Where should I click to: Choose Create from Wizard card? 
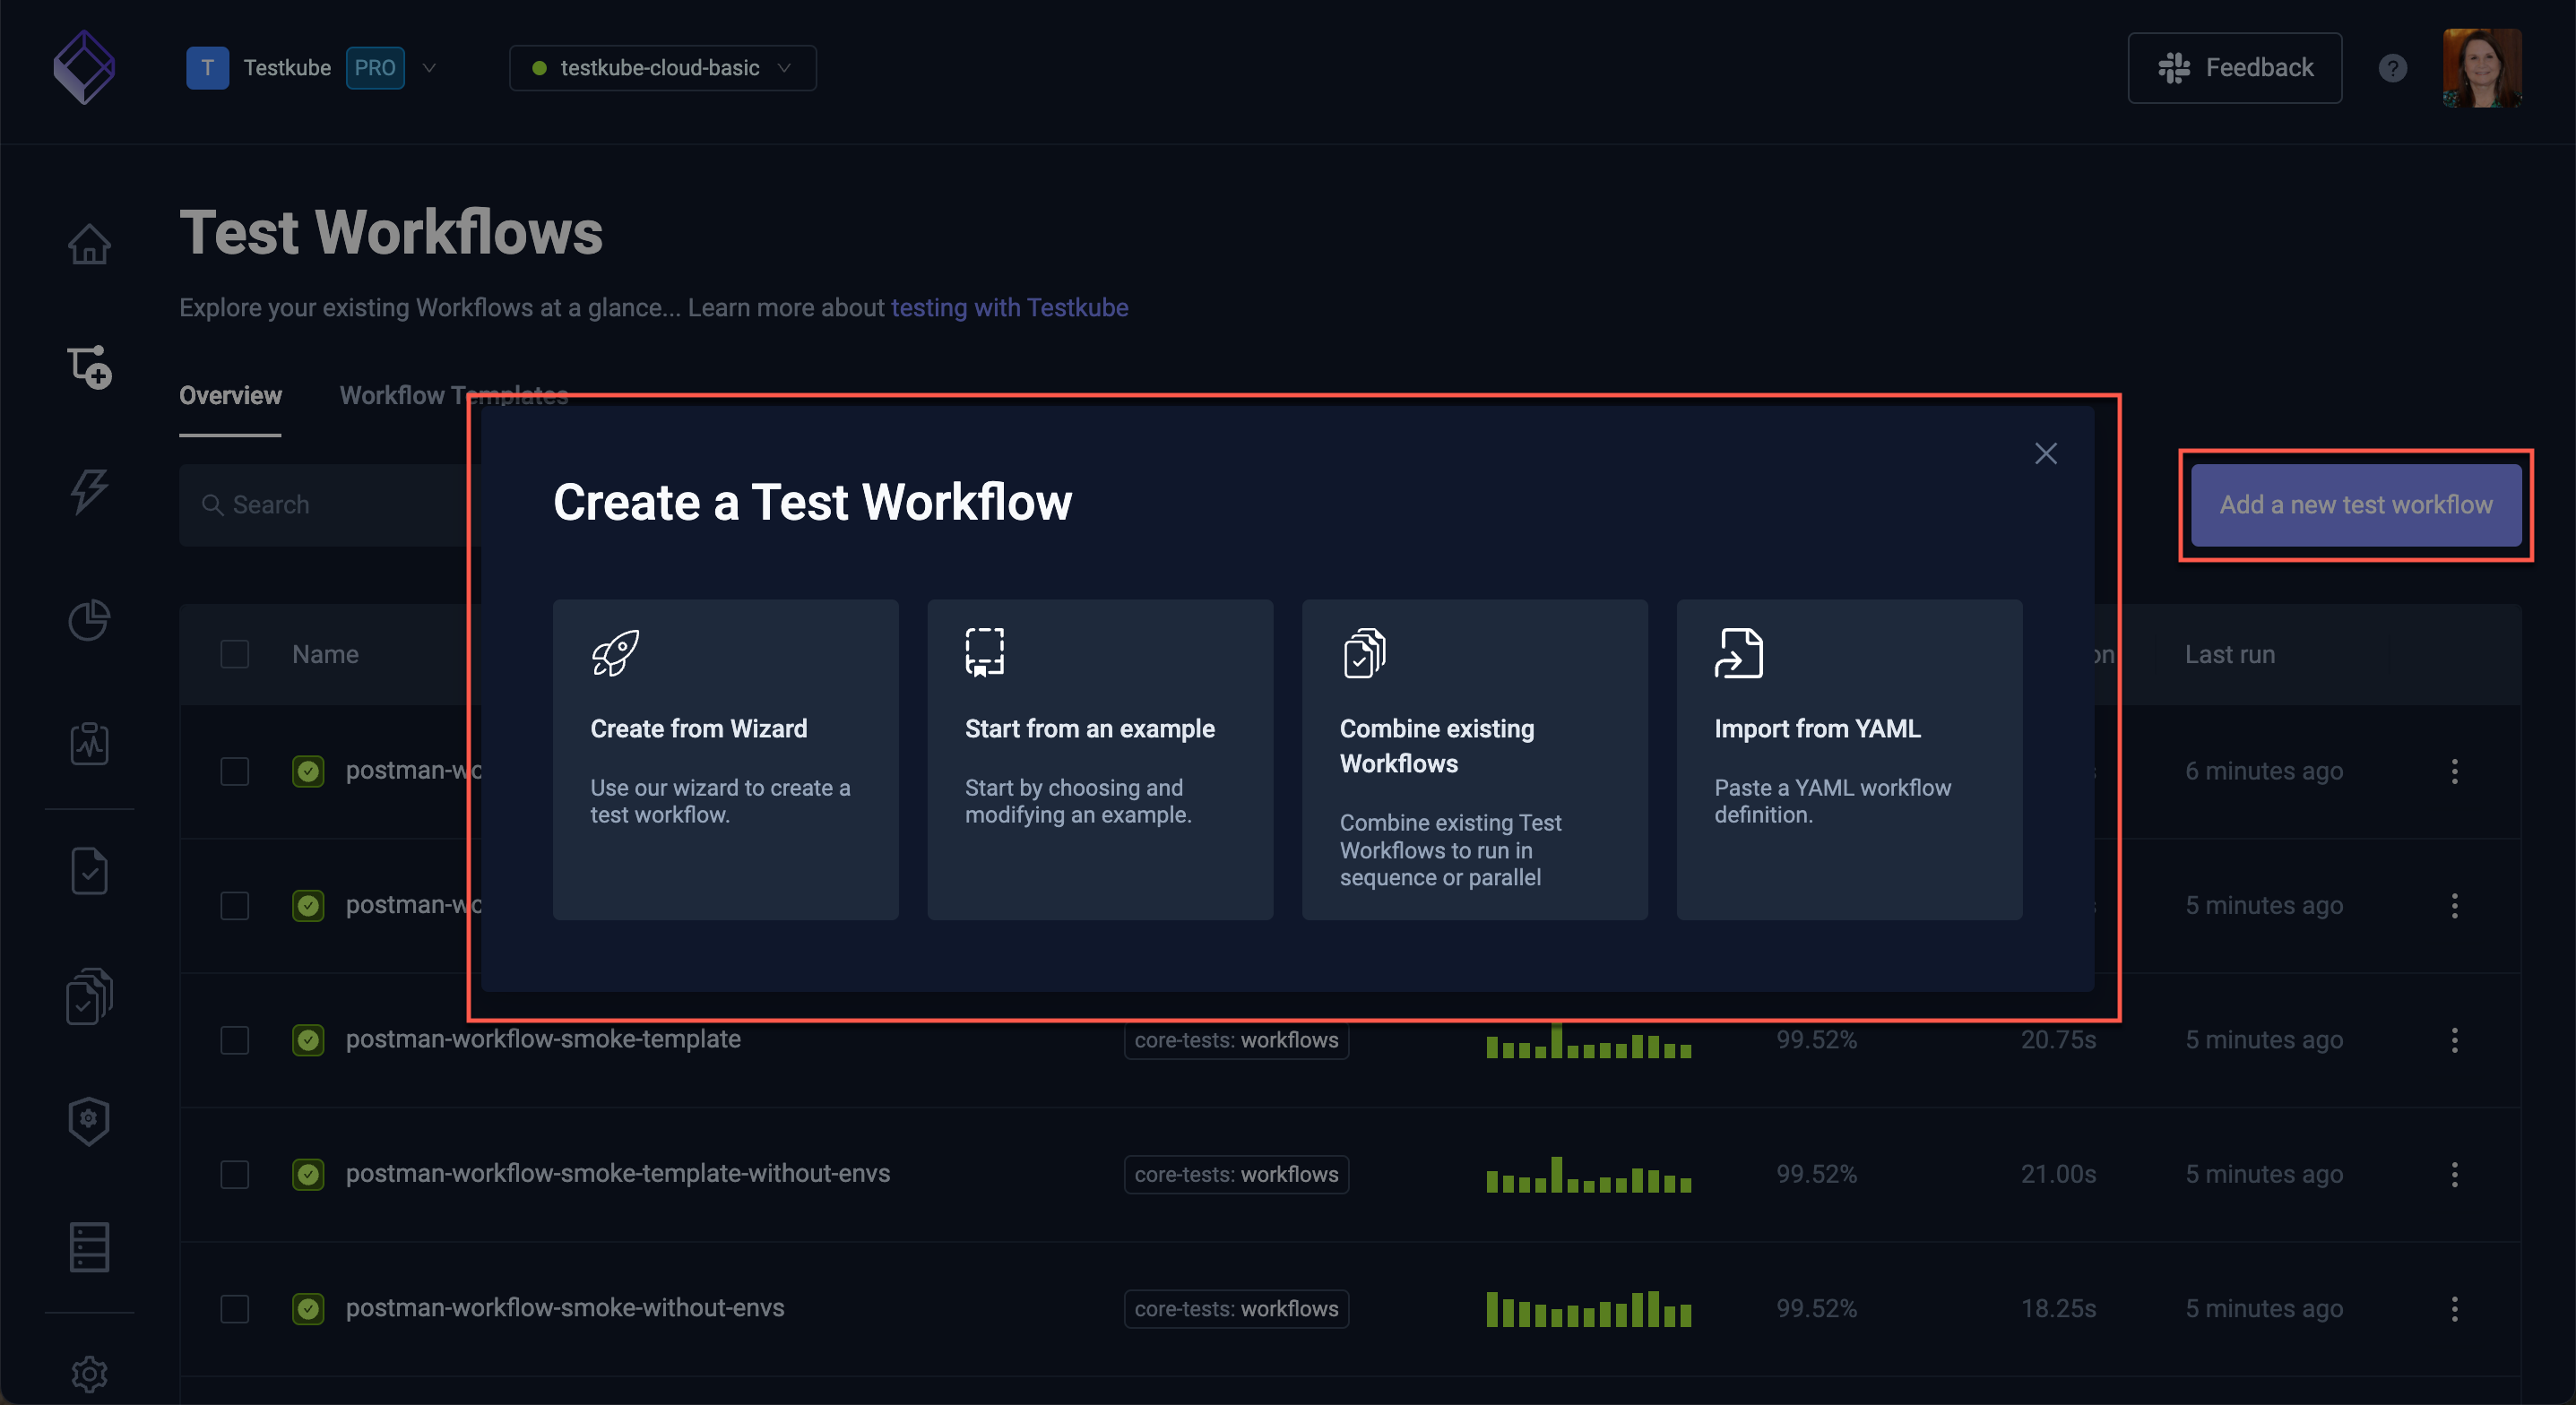[725, 759]
